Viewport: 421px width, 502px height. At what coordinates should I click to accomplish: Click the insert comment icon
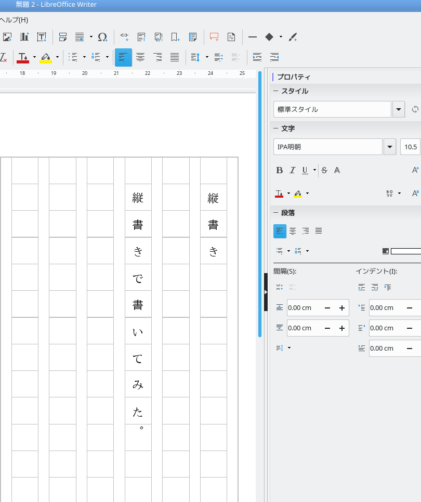tap(214, 37)
